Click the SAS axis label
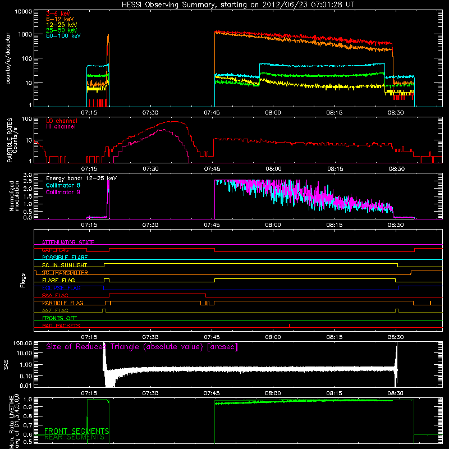This screenshot has height=449, width=449. [6, 365]
